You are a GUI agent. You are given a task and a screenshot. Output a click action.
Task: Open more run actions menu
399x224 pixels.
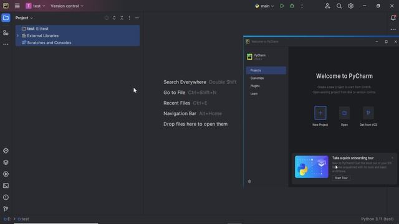(302, 6)
